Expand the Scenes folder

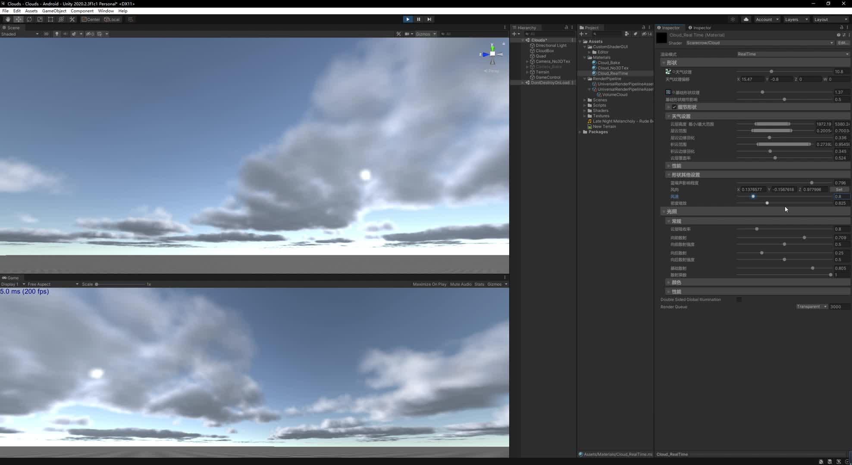585,100
